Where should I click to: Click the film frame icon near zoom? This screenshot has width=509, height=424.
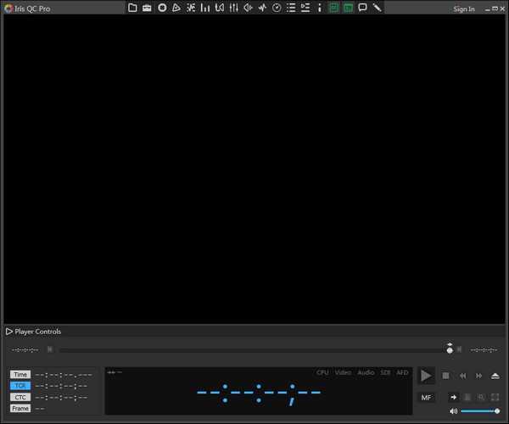click(467, 397)
